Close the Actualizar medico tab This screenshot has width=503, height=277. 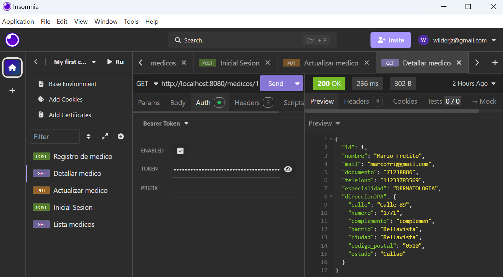pos(367,63)
